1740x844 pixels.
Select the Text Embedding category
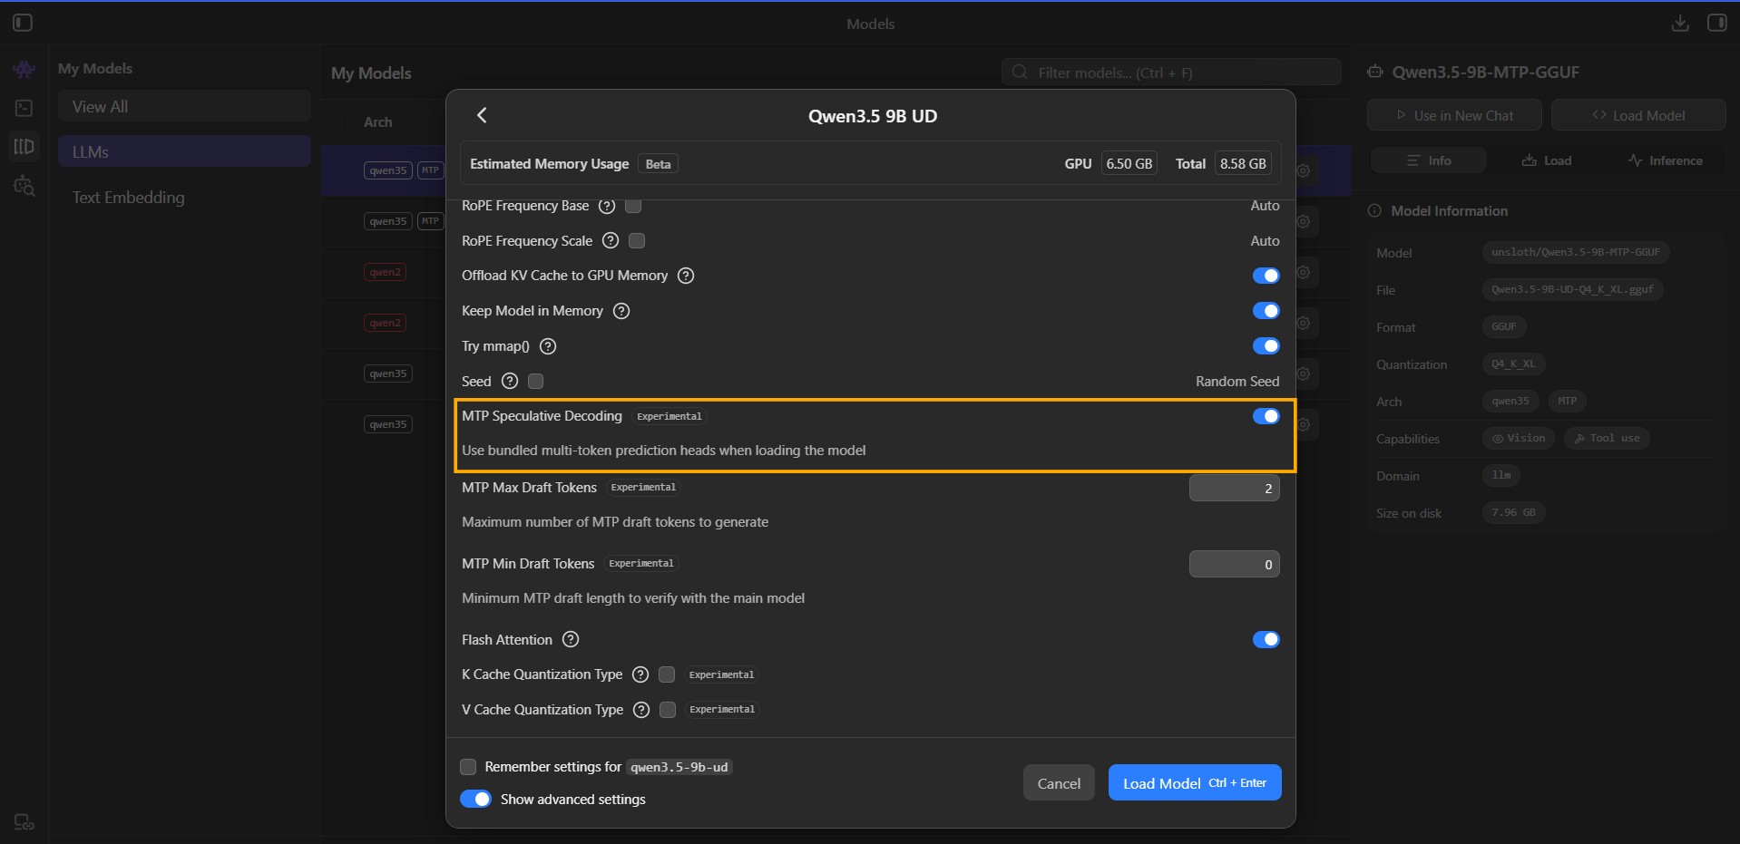click(x=184, y=197)
